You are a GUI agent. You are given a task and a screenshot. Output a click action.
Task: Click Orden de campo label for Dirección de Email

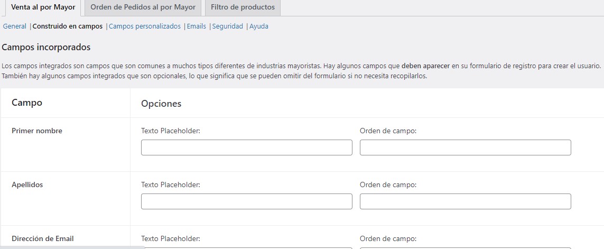click(388, 239)
